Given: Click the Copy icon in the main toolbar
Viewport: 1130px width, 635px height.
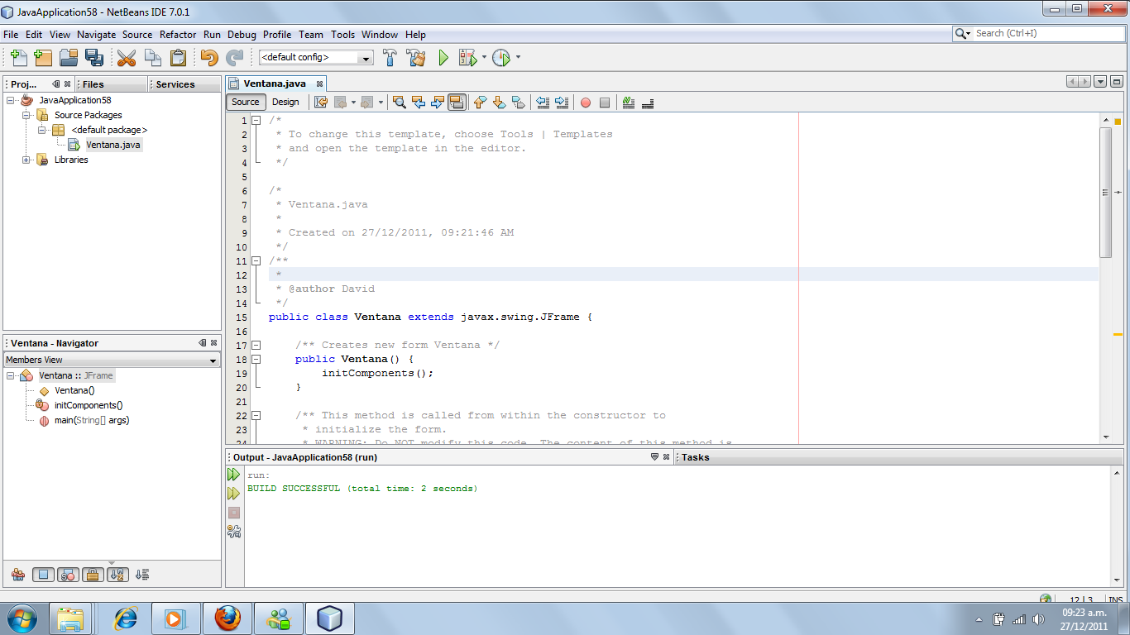Looking at the screenshot, I should (152, 58).
